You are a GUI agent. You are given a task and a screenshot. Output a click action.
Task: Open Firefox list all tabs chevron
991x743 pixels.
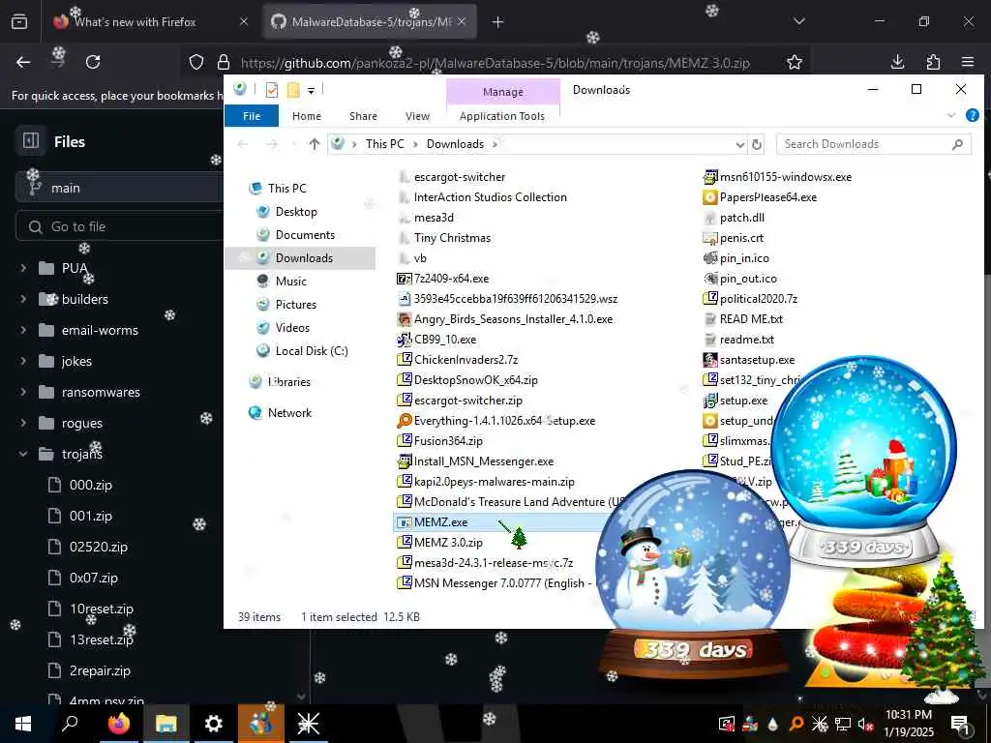tap(799, 21)
